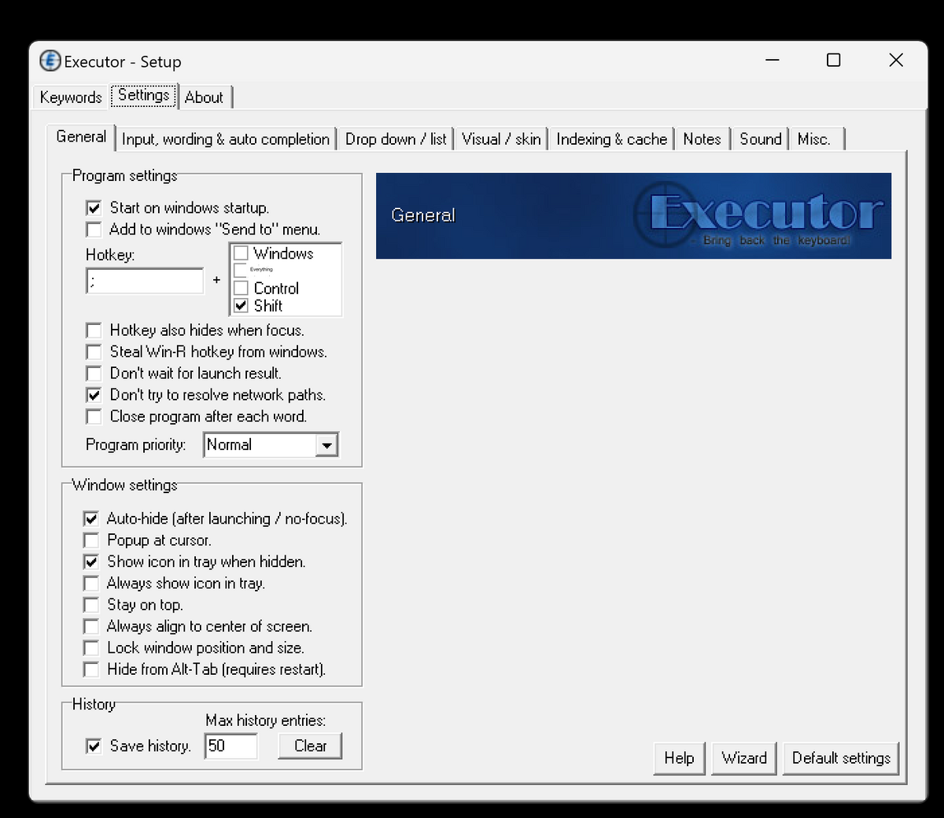The height and width of the screenshot is (818, 944).
Task: Click the Executor logo icon in title bar
Action: (x=50, y=61)
